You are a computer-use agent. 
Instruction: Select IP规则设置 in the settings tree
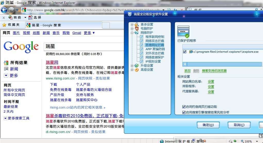point(153,61)
